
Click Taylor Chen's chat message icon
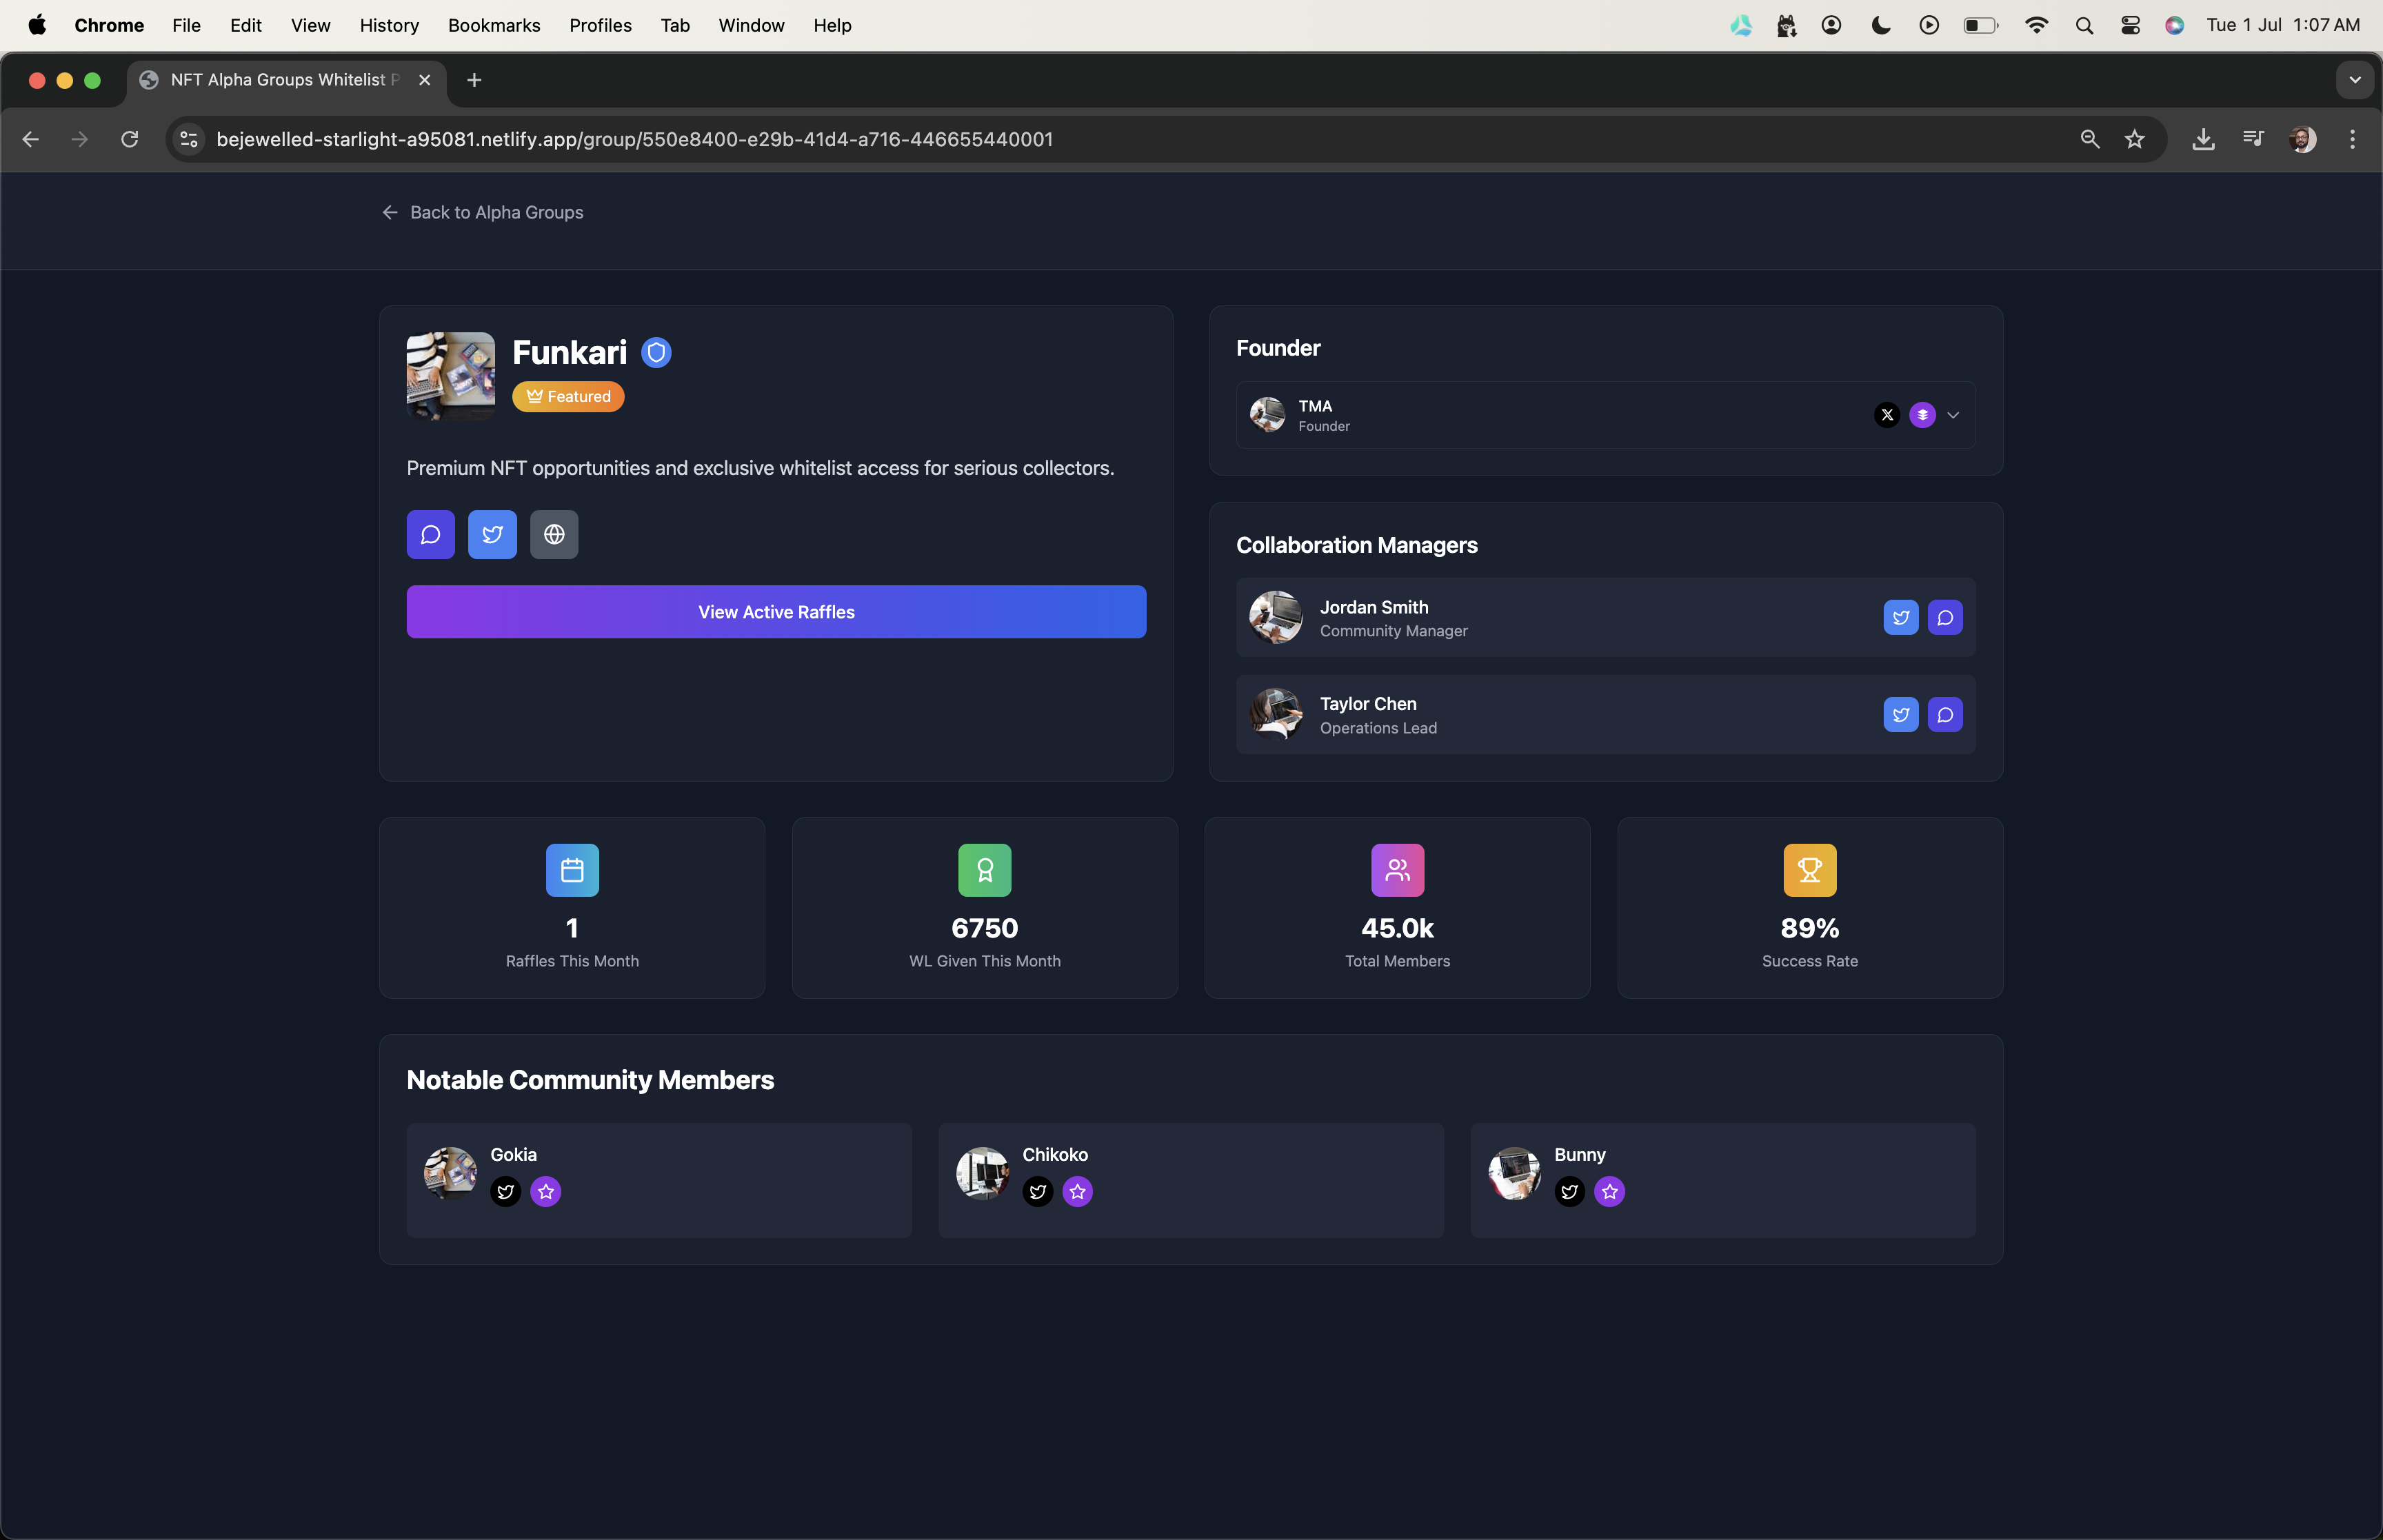(1944, 715)
